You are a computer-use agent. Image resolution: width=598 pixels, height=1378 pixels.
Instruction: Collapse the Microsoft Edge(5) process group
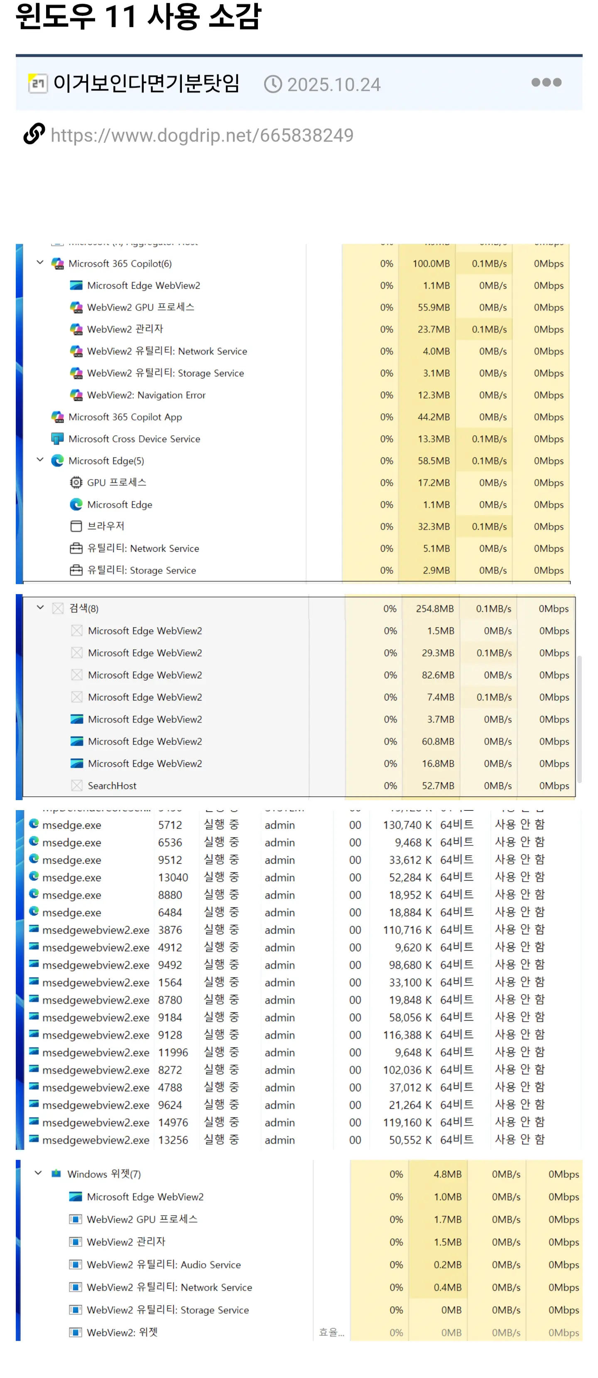click(39, 460)
